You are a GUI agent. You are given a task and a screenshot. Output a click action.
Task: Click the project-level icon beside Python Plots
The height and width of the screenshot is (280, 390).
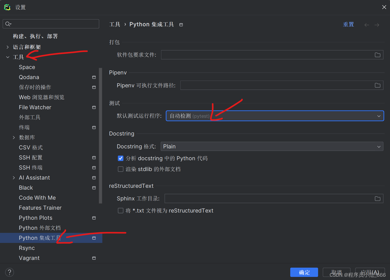tap(94, 218)
